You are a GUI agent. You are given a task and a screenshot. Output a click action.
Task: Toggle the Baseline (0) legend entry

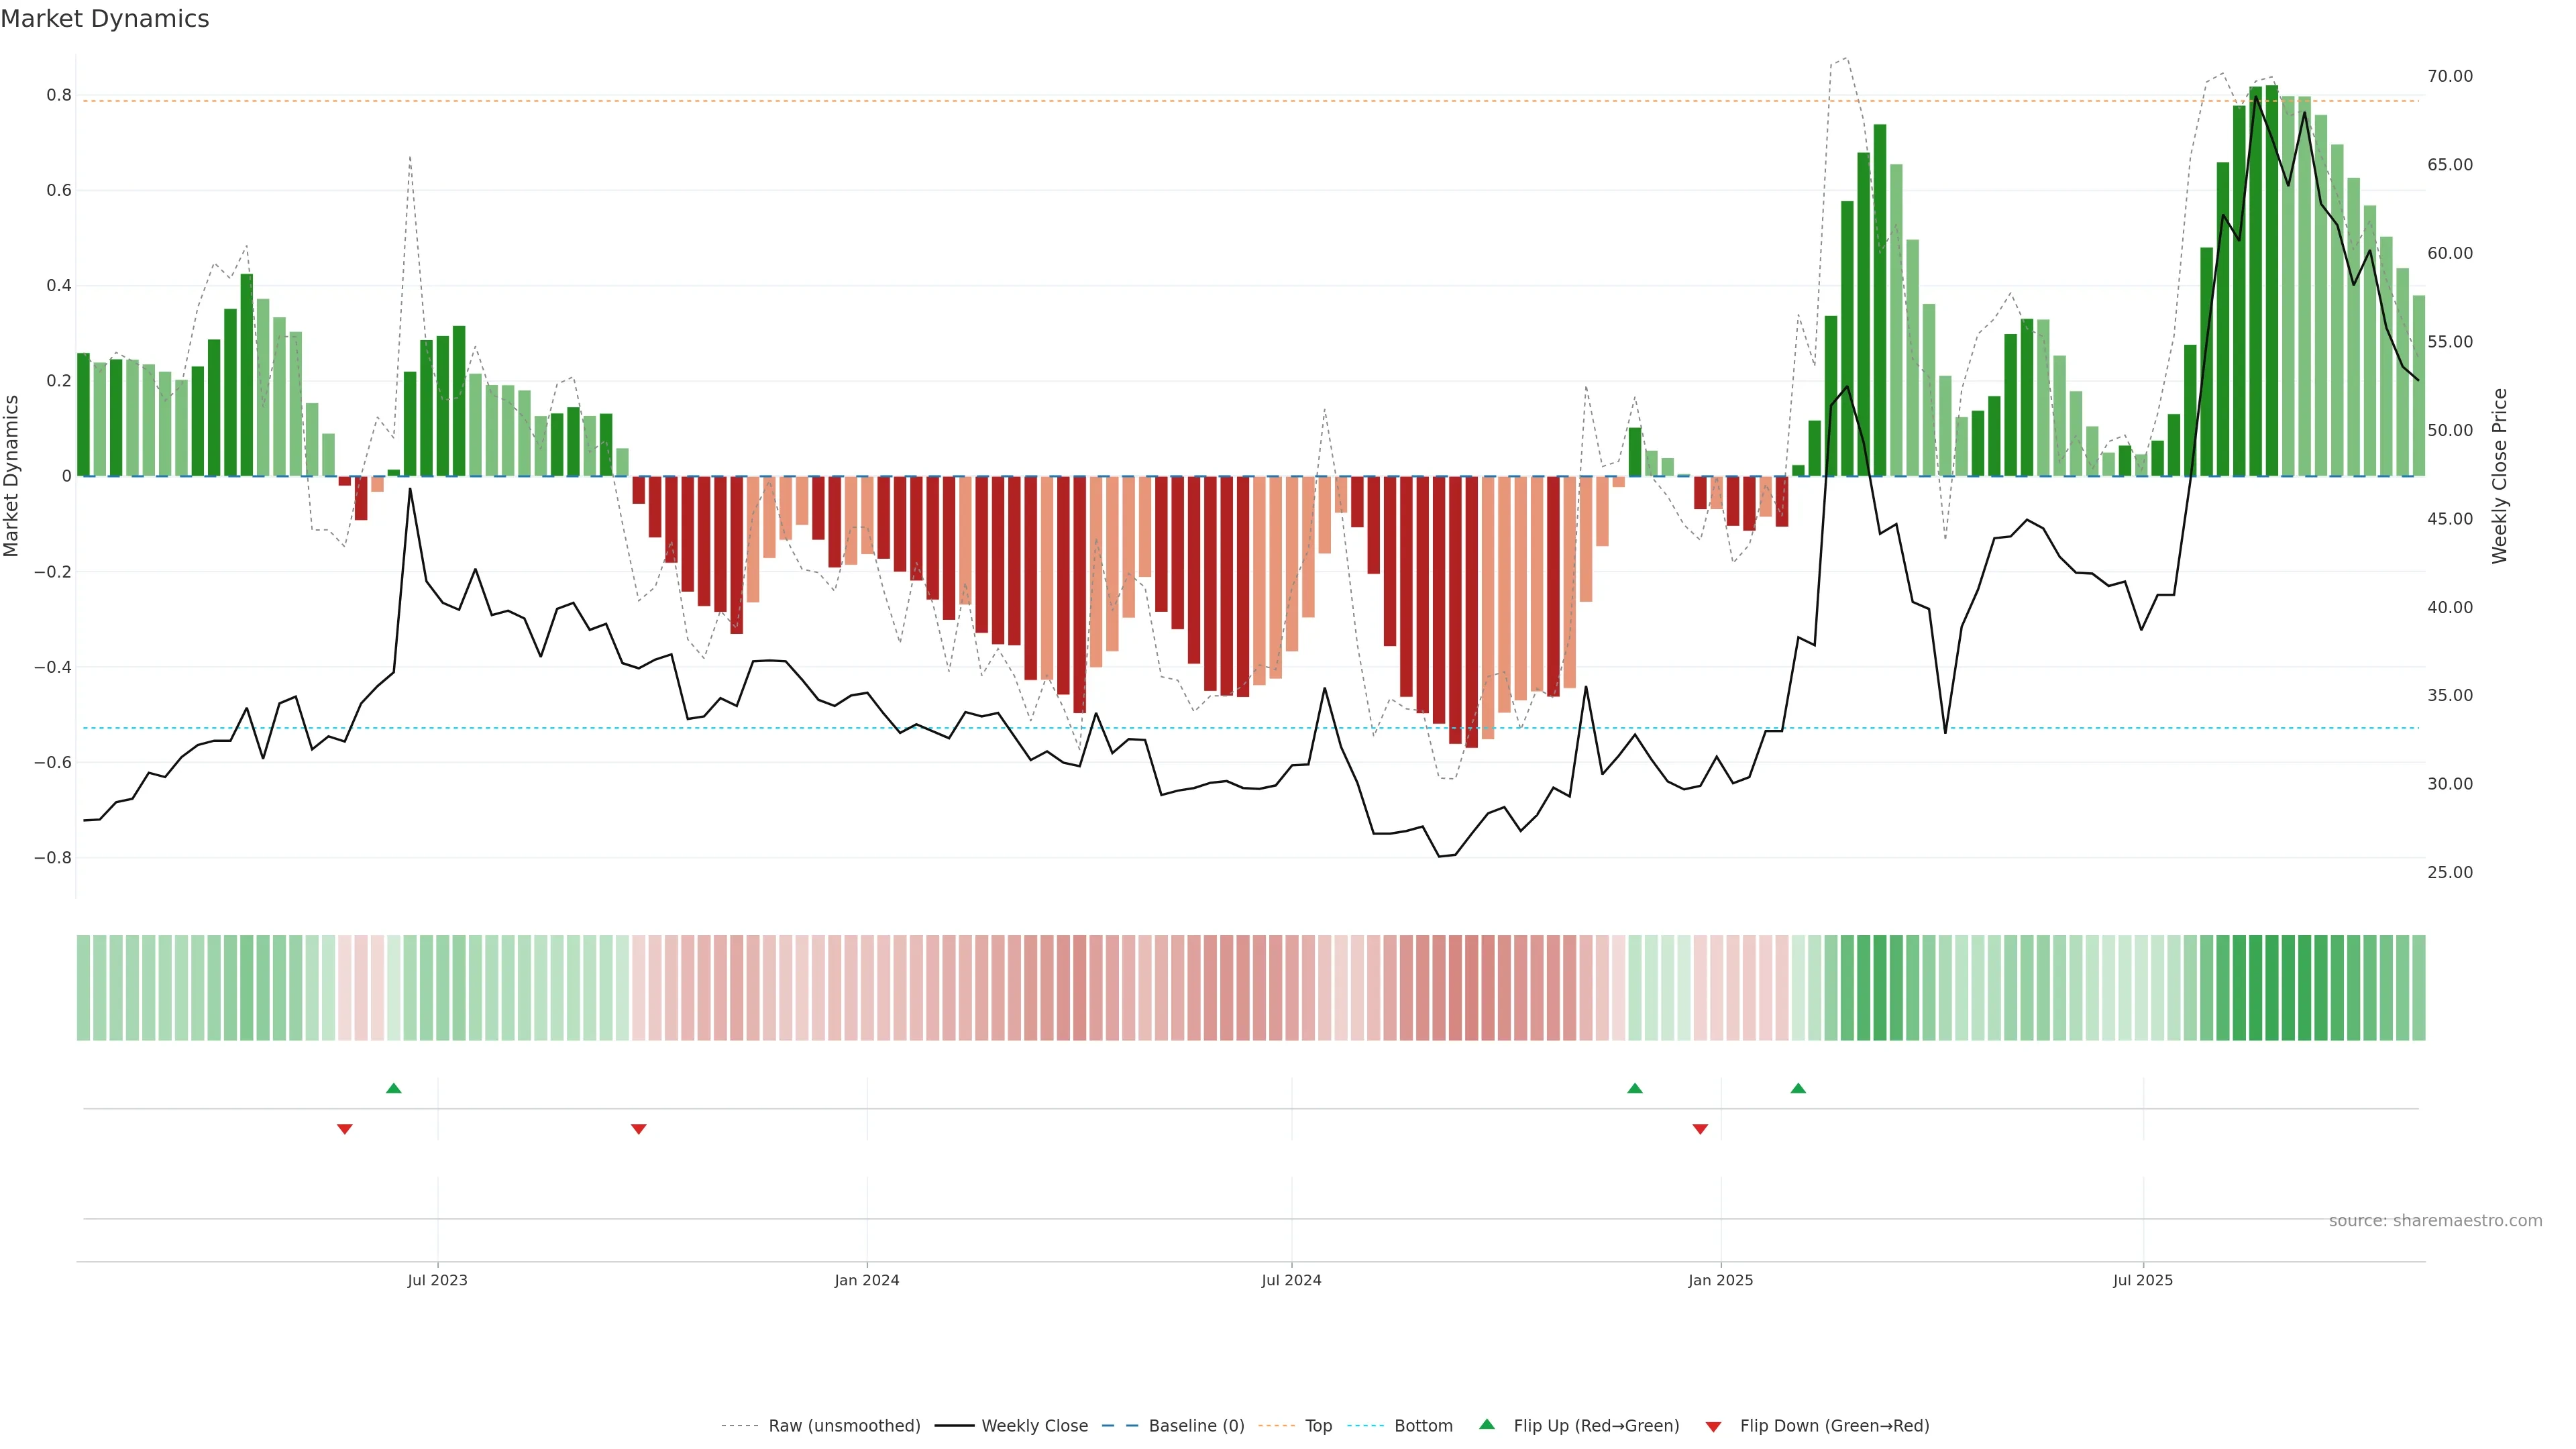(x=1196, y=1425)
